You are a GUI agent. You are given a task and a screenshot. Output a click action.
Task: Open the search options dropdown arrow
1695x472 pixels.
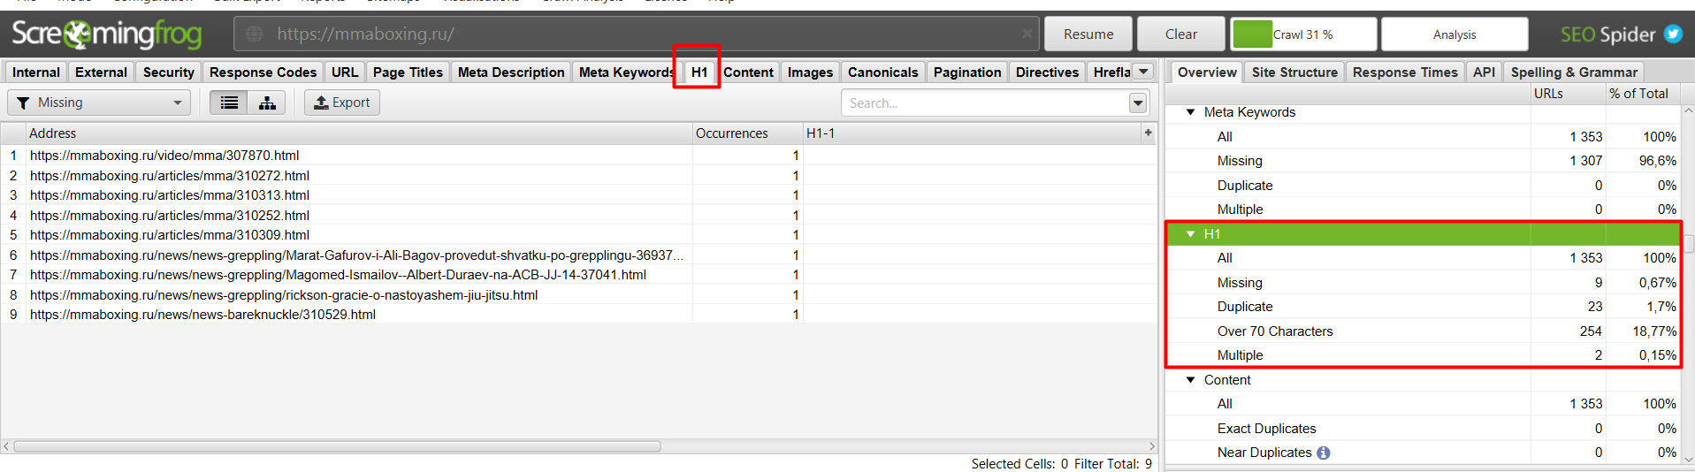[1138, 103]
